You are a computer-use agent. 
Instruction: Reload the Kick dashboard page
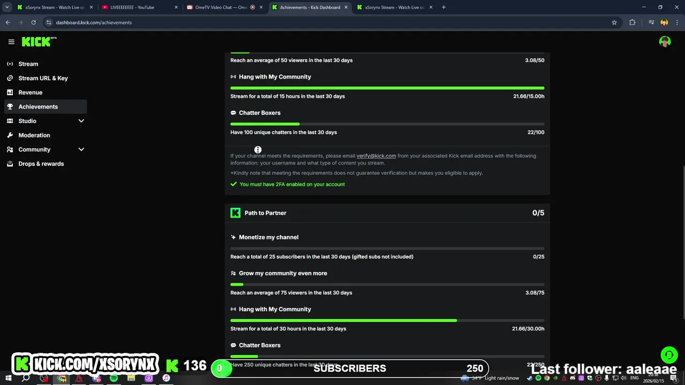(x=33, y=22)
